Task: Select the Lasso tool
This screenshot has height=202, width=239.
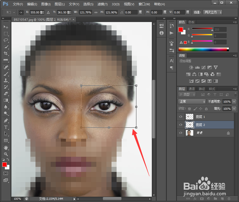Action: [6, 40]
